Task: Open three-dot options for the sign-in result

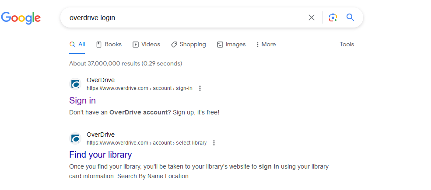Action: [x=200, y=88]
